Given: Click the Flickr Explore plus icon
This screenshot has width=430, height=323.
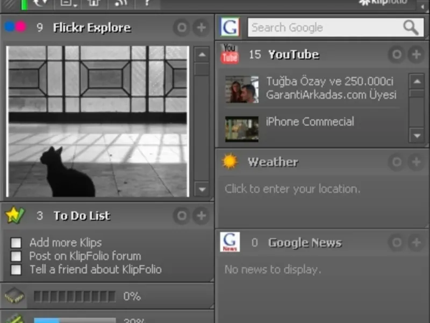Looking at the screenshot, I should click(x=201, y=27).
